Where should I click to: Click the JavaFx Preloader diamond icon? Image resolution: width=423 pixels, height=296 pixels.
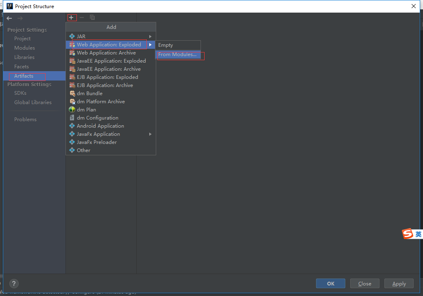pyautogui.click(x=72, y=142)
